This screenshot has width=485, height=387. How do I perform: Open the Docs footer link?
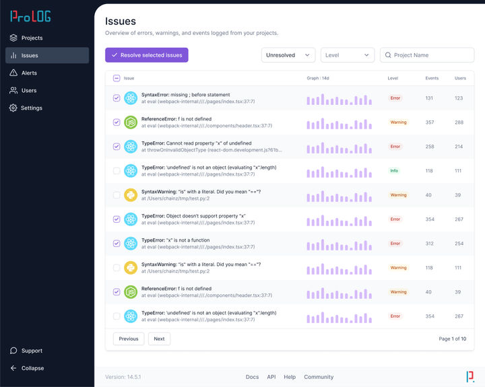pos(252,377)
